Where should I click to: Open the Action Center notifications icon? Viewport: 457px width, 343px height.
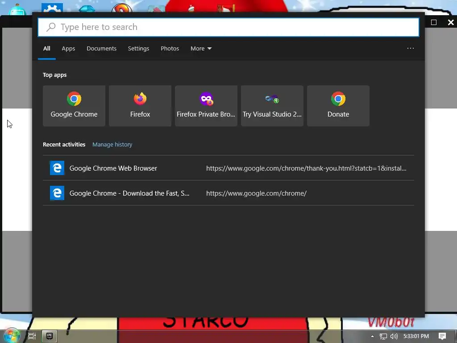(x=442, y=336)
